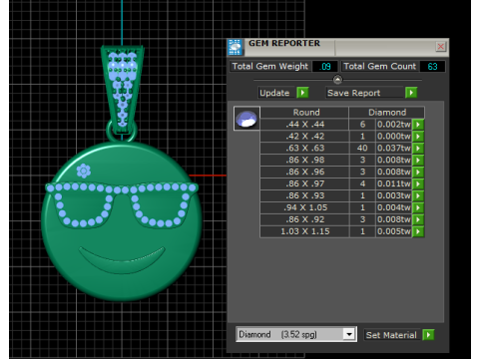Click the Total Gem Count label
Image resolution: width=479 pixels, height=359 pixels.
click(380, 67)
